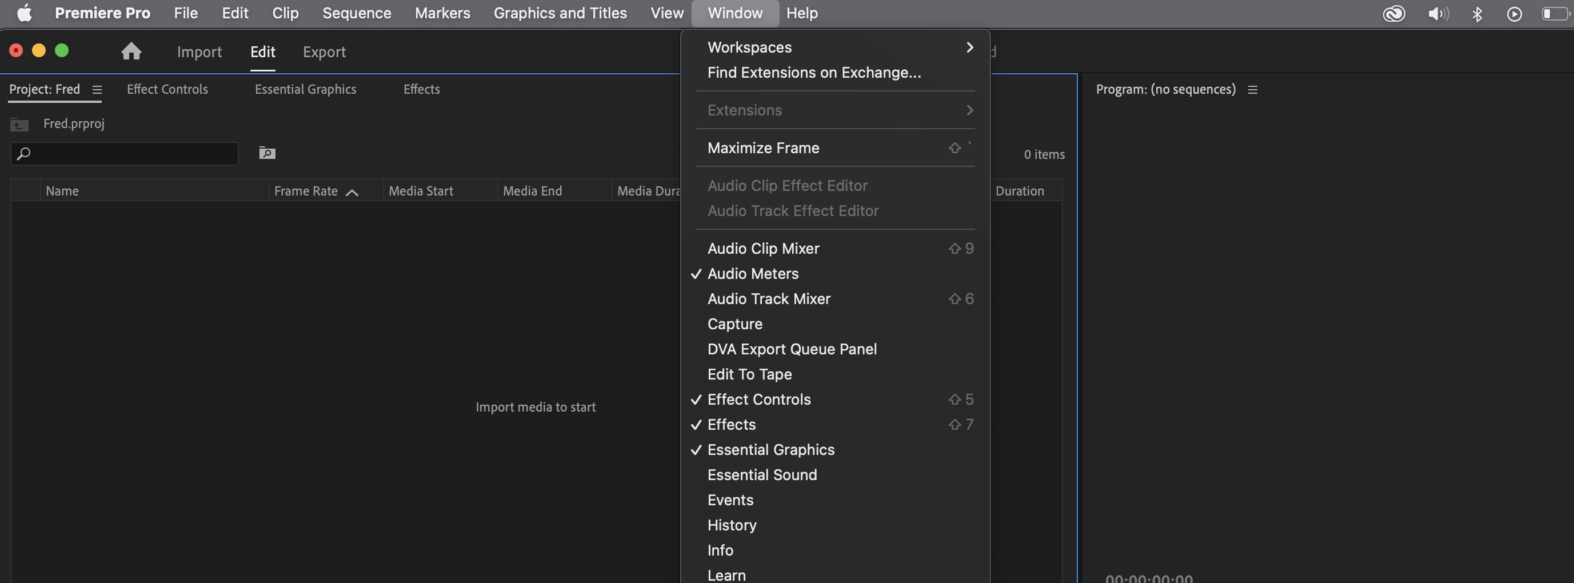This screenshot has width=1574, height=583.
Task: Open the Program panel hamburger menu
Action: [1253, 89]
